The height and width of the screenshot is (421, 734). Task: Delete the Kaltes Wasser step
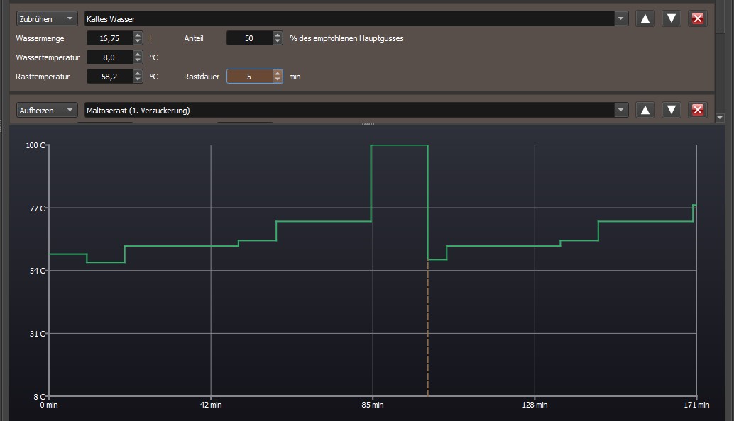point(698,19)
